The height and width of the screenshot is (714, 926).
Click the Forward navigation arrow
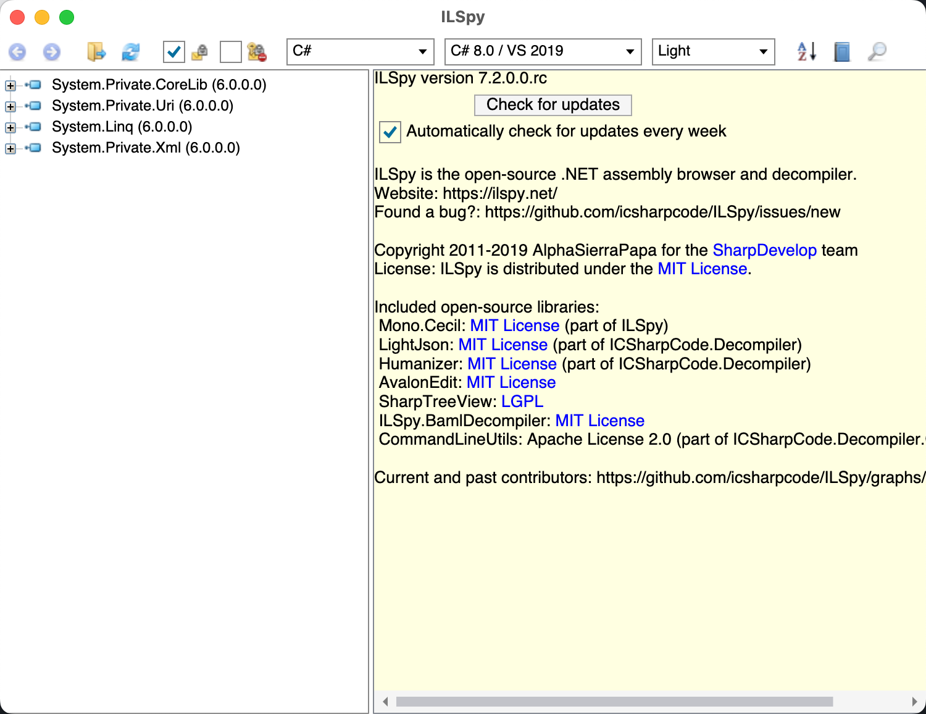click(x=52, y=52)
